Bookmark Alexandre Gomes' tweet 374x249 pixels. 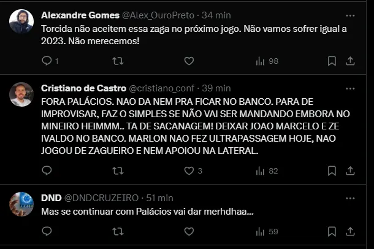(332, 61)
